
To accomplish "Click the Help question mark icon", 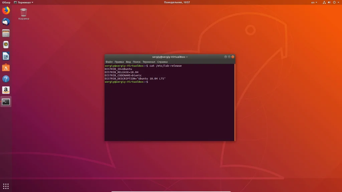I will [6, 79].
